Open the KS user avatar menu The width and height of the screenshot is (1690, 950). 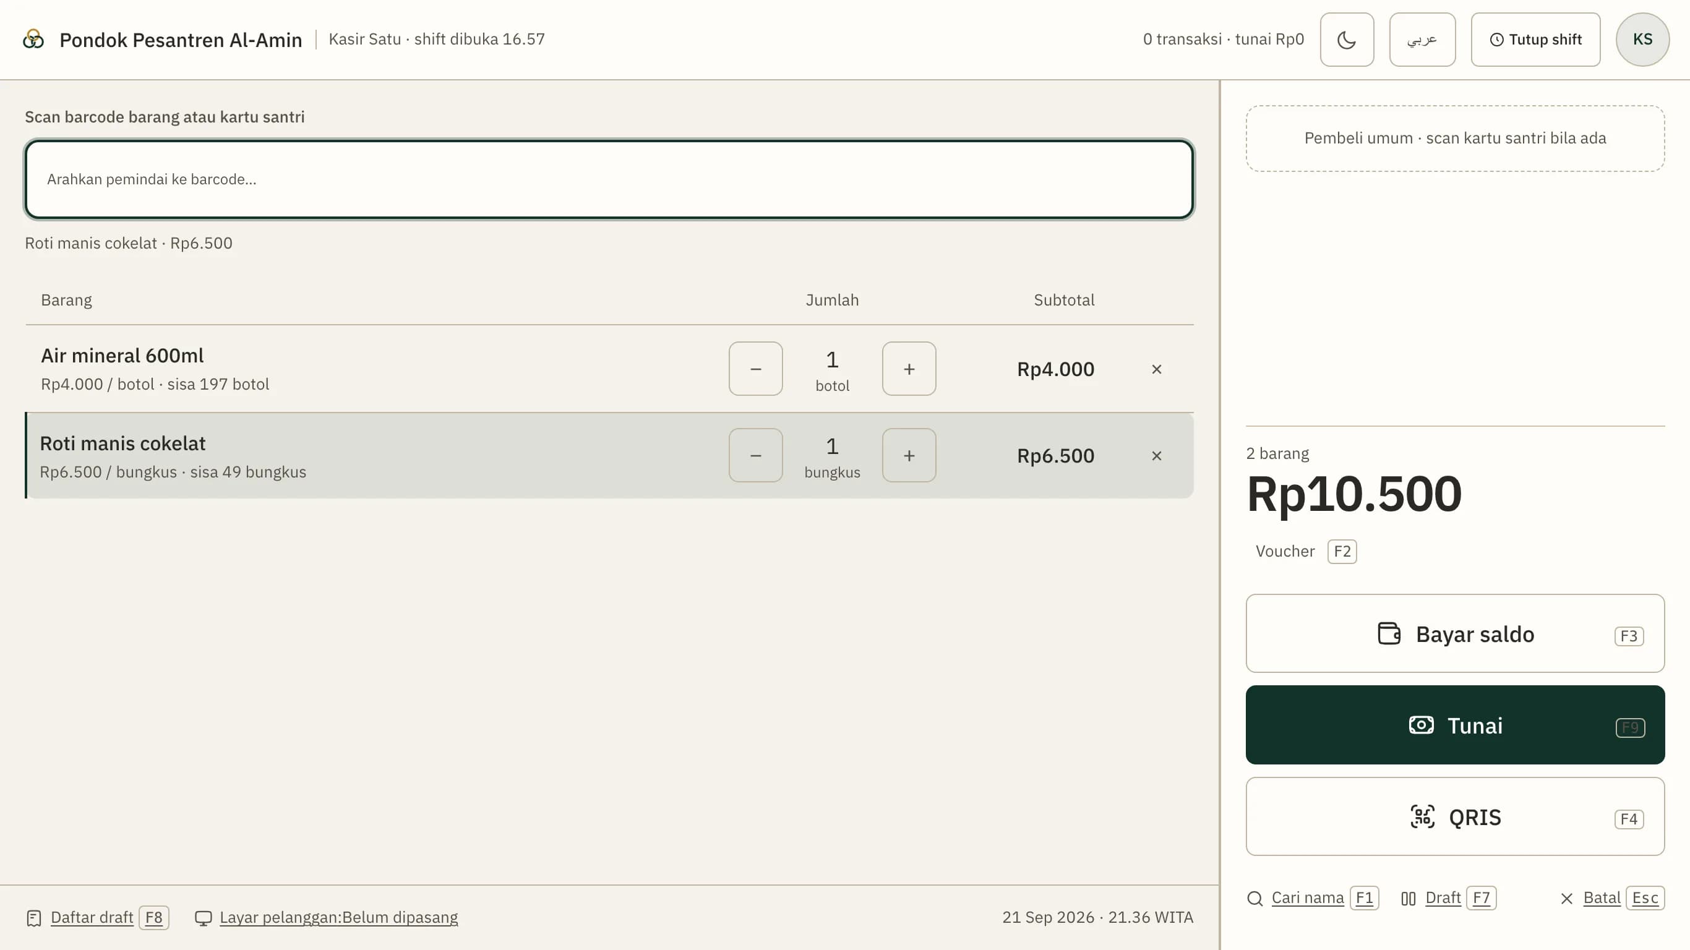point(1642,40)
